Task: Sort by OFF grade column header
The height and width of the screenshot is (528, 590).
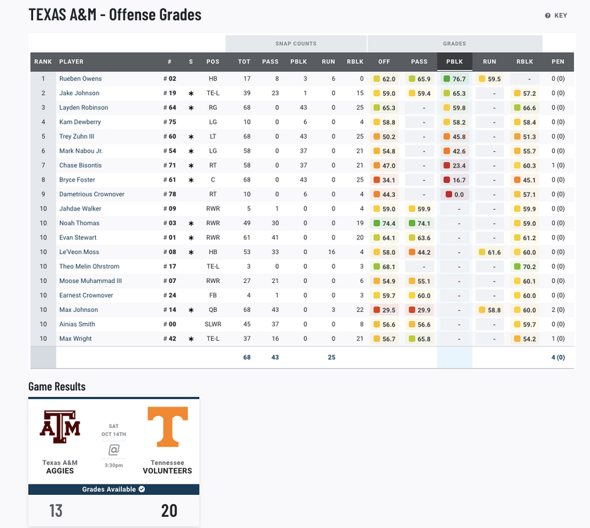Action: click(x=384, y=62)
